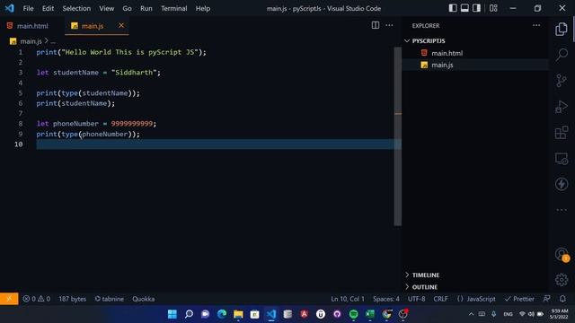
Task: Open the Search view icon
Action: (x=561, y=55)
